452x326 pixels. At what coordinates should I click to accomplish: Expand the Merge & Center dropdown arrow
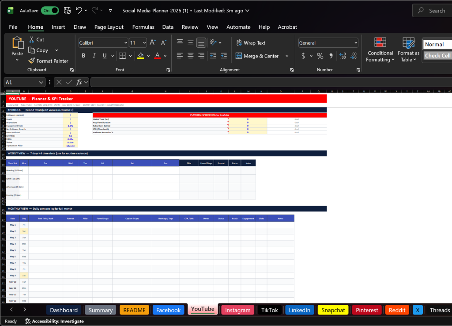point(287,56)
